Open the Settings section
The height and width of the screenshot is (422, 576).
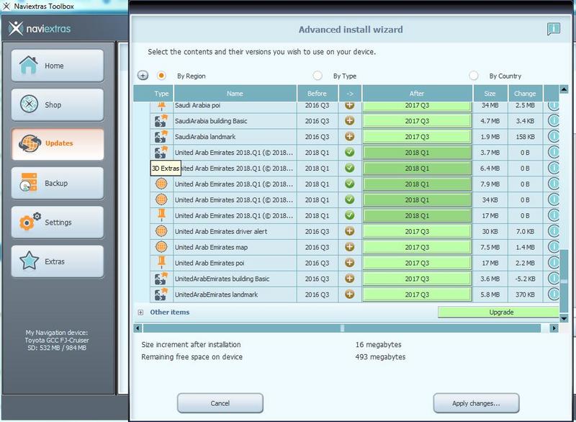(x=58, y=223)
